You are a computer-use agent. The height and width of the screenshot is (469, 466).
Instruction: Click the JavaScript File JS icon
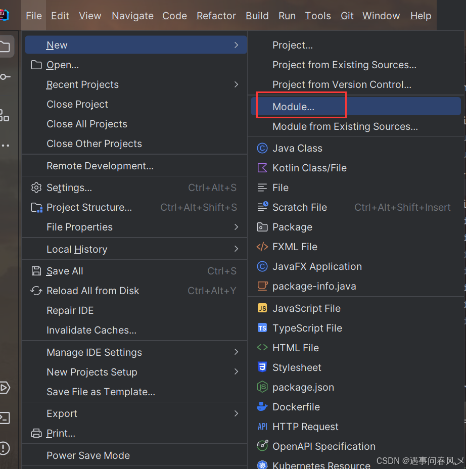pyautogui.click(x=262, y=308)
